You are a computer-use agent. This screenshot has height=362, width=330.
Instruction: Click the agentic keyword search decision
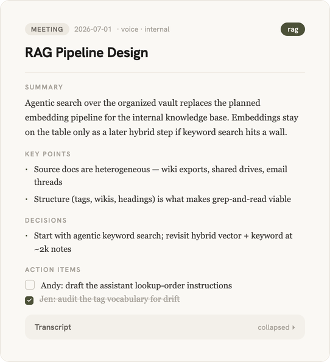[x=163, y=242]
